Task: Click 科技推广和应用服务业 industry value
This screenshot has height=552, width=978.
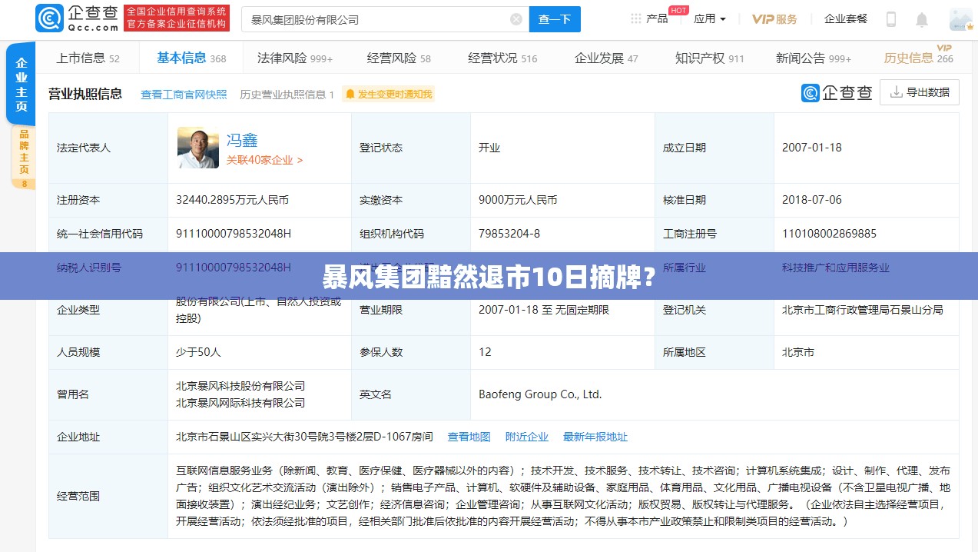Action: (x=836, y=268)
